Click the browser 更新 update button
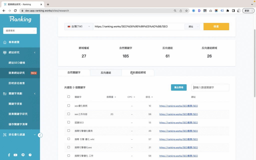Screen dimensions: 256x160 click(248, 10)
